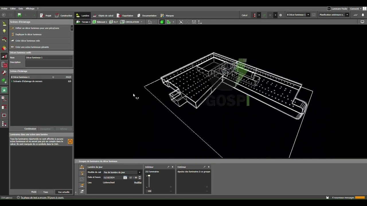This screenshot has width=367, height=206.
Task: Collapse the Groupes de luminaires panel
Action: [x=77, y=161]
